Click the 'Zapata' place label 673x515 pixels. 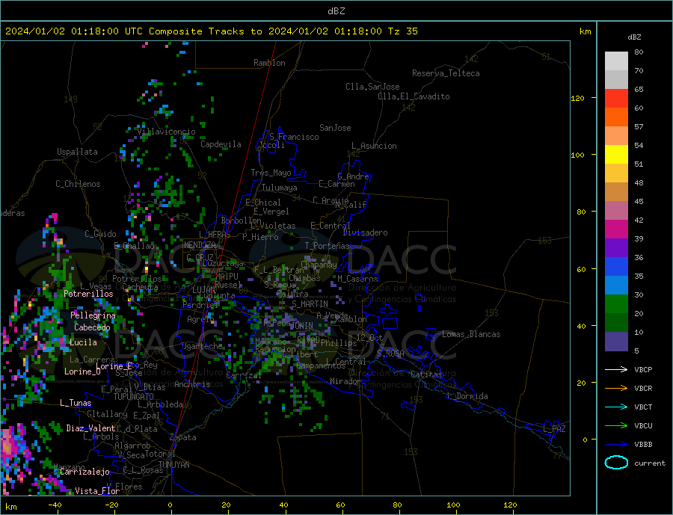(183, 438)
